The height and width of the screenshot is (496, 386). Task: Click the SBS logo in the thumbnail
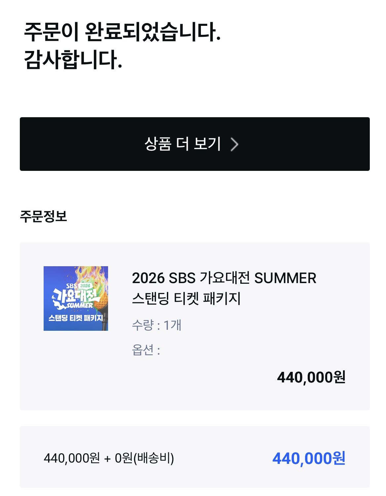click(x=71, y=285)
